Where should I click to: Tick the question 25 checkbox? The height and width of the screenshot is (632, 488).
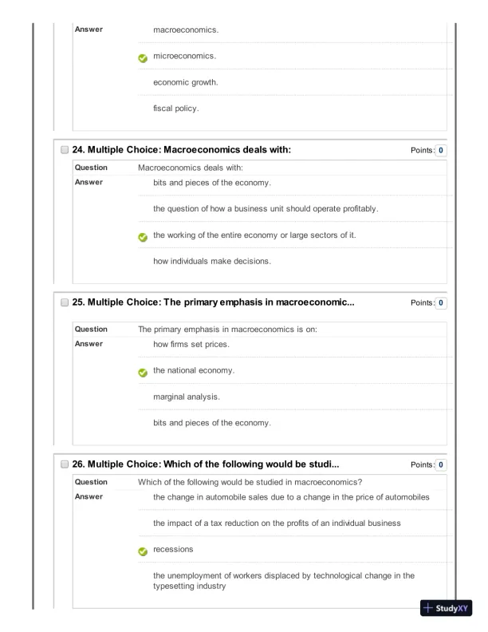pyautogui.click(x=63, y=303)
